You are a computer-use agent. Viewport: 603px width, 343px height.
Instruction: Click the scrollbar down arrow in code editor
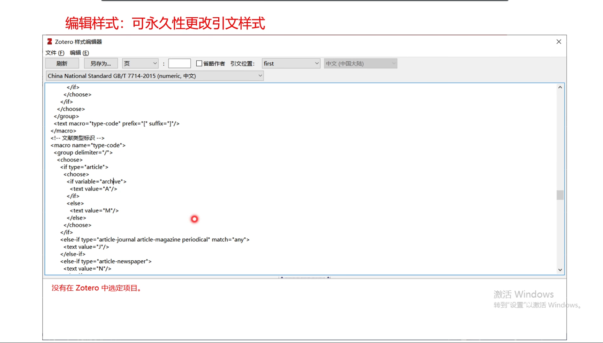click(560, 270)
